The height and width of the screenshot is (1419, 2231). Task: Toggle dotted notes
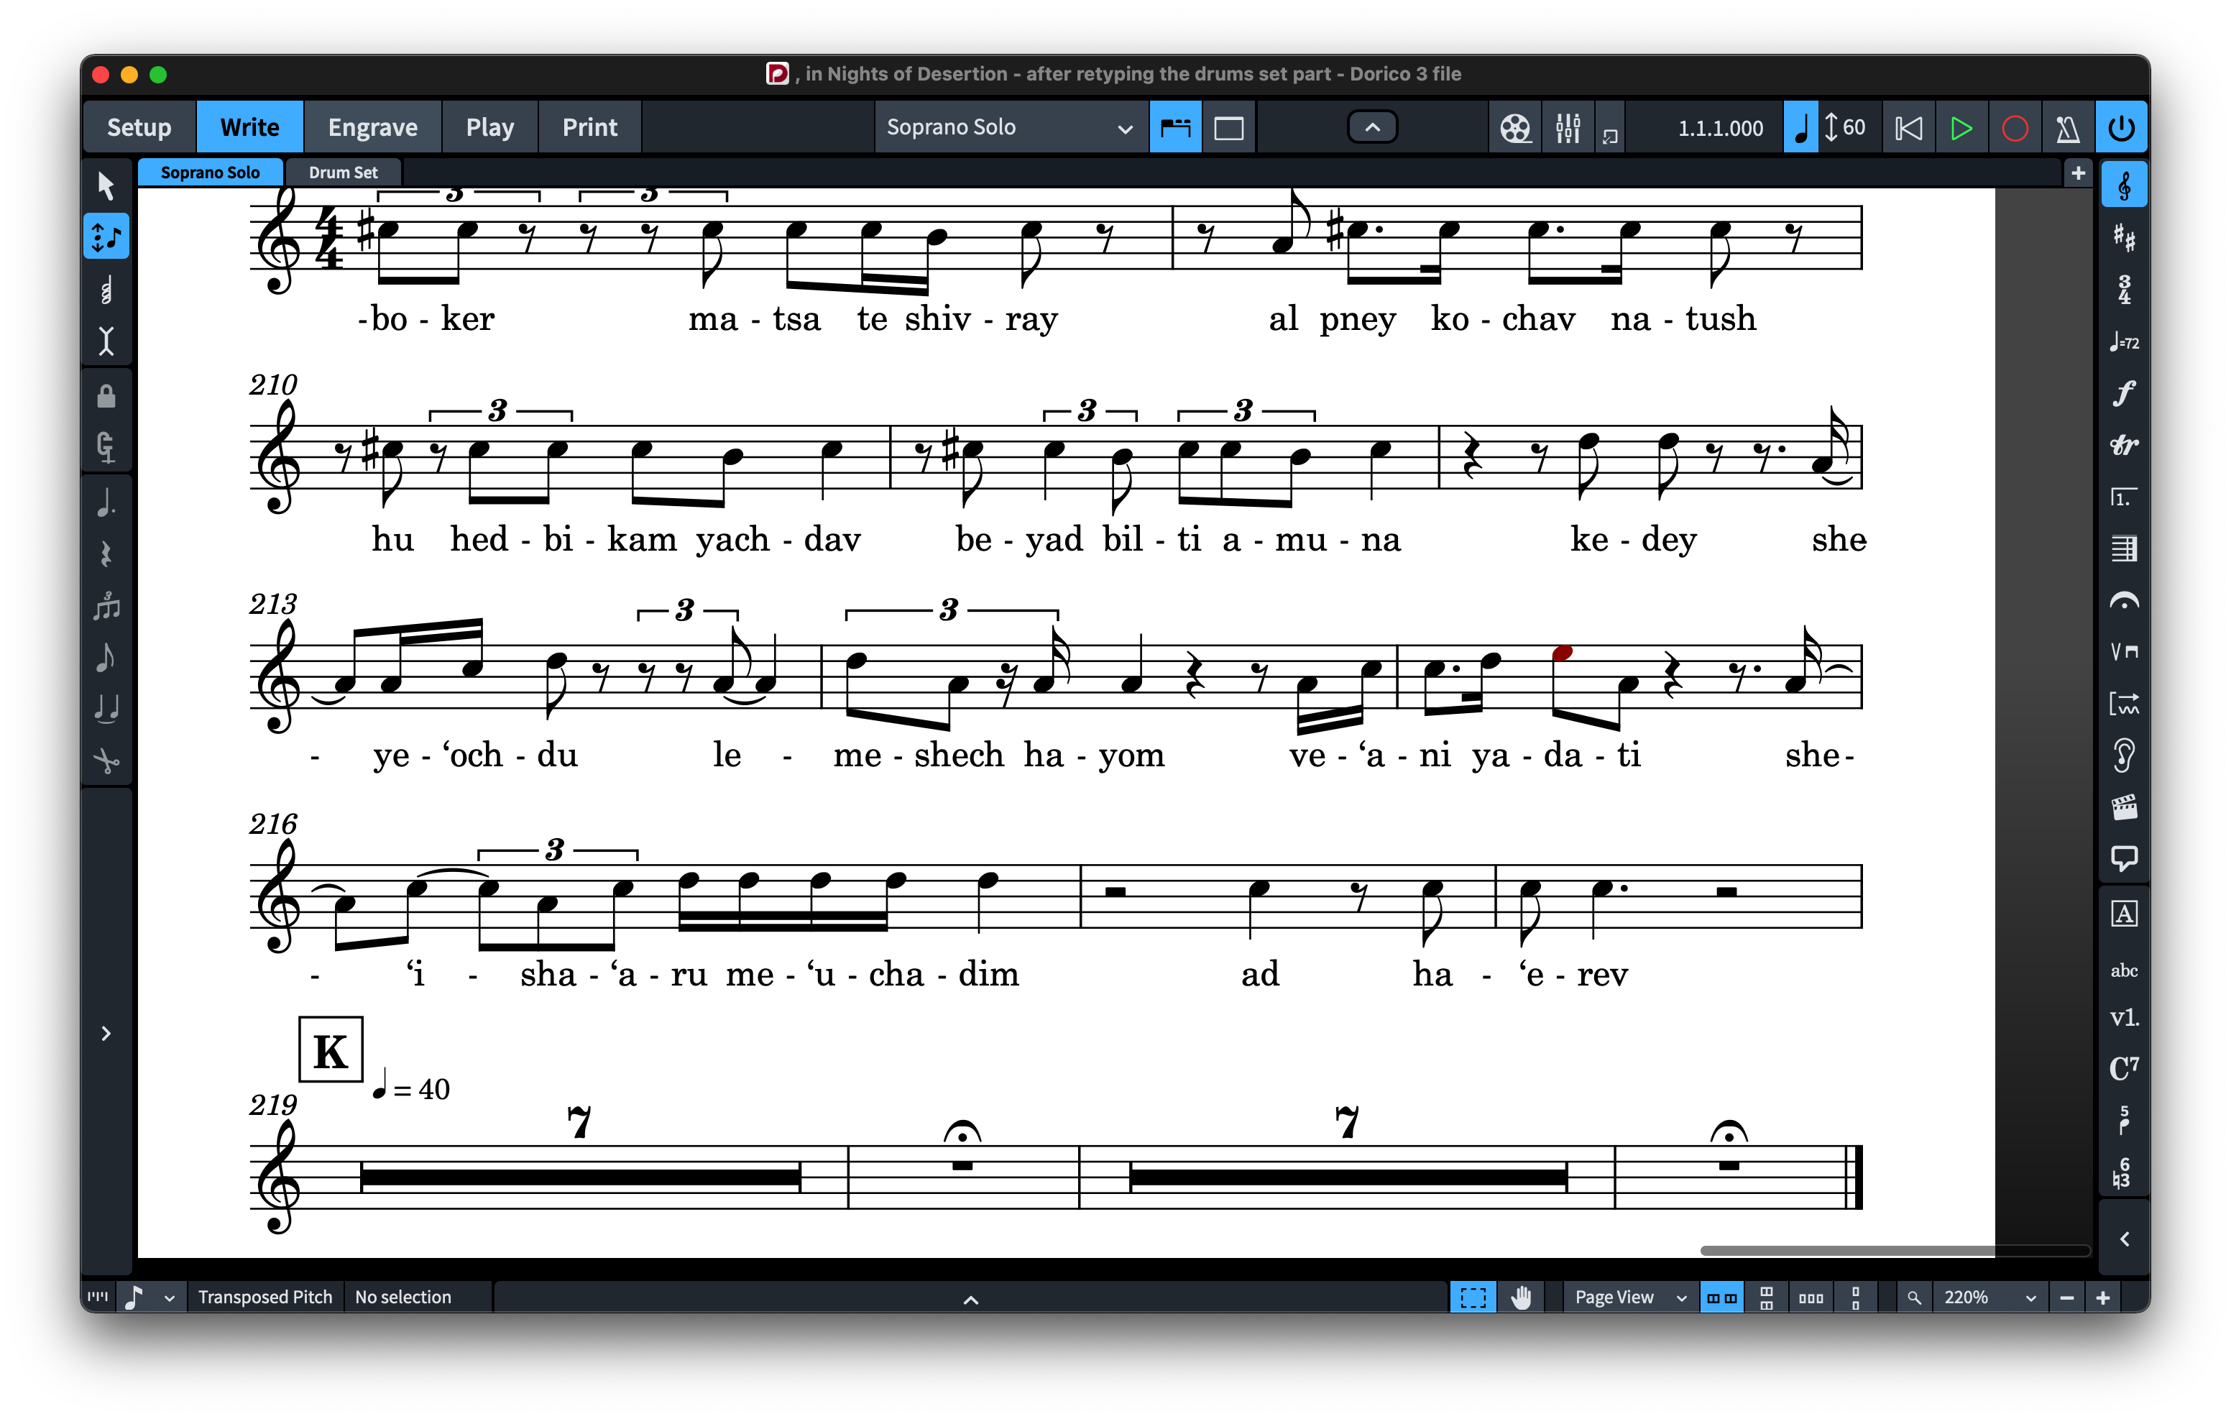(x=106, y=503)
